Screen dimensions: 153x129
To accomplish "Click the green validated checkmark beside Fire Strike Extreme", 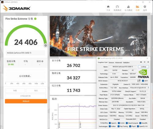I will (x=35, y=19).
